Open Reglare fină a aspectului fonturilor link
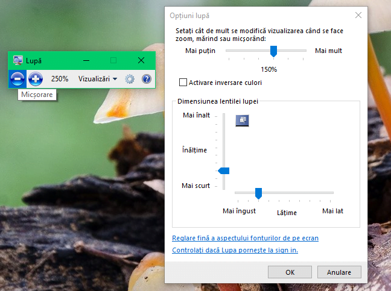 coord(245,238)
